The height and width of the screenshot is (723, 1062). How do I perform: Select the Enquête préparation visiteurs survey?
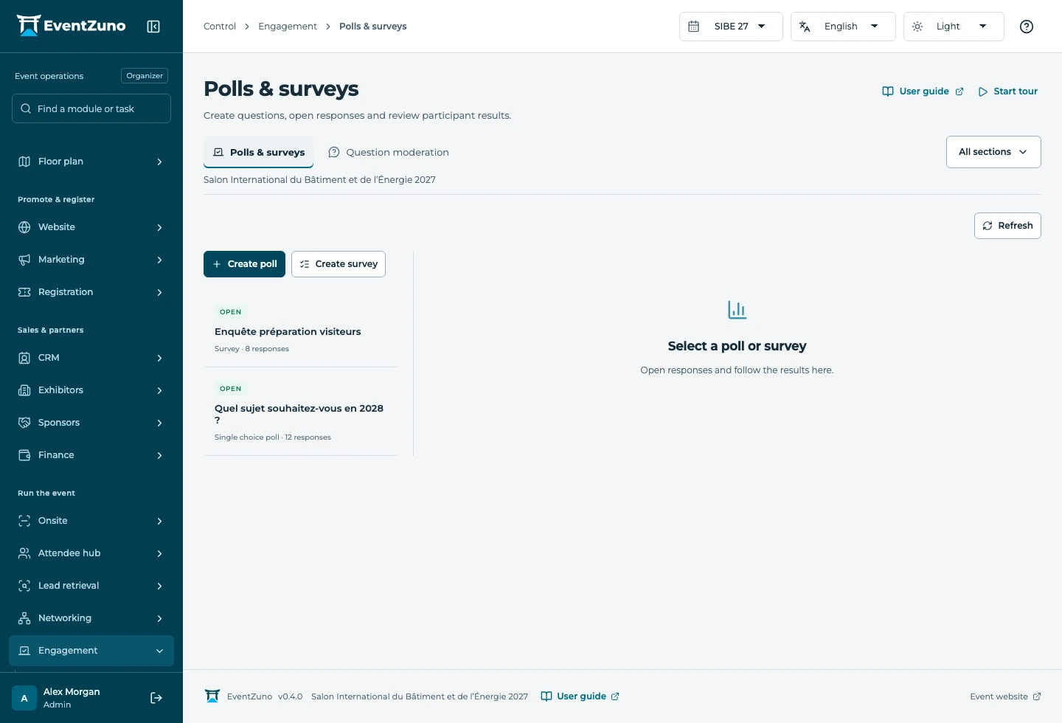[x=301, y=329]
